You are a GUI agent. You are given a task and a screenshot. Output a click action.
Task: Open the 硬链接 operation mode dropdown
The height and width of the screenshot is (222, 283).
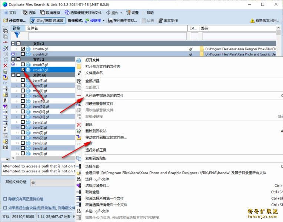95,21
